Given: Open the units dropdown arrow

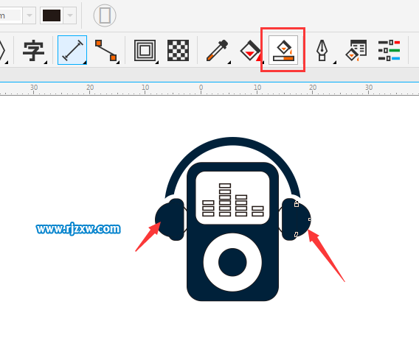Looking at the screenshot, I should click(x=30, y=15).
